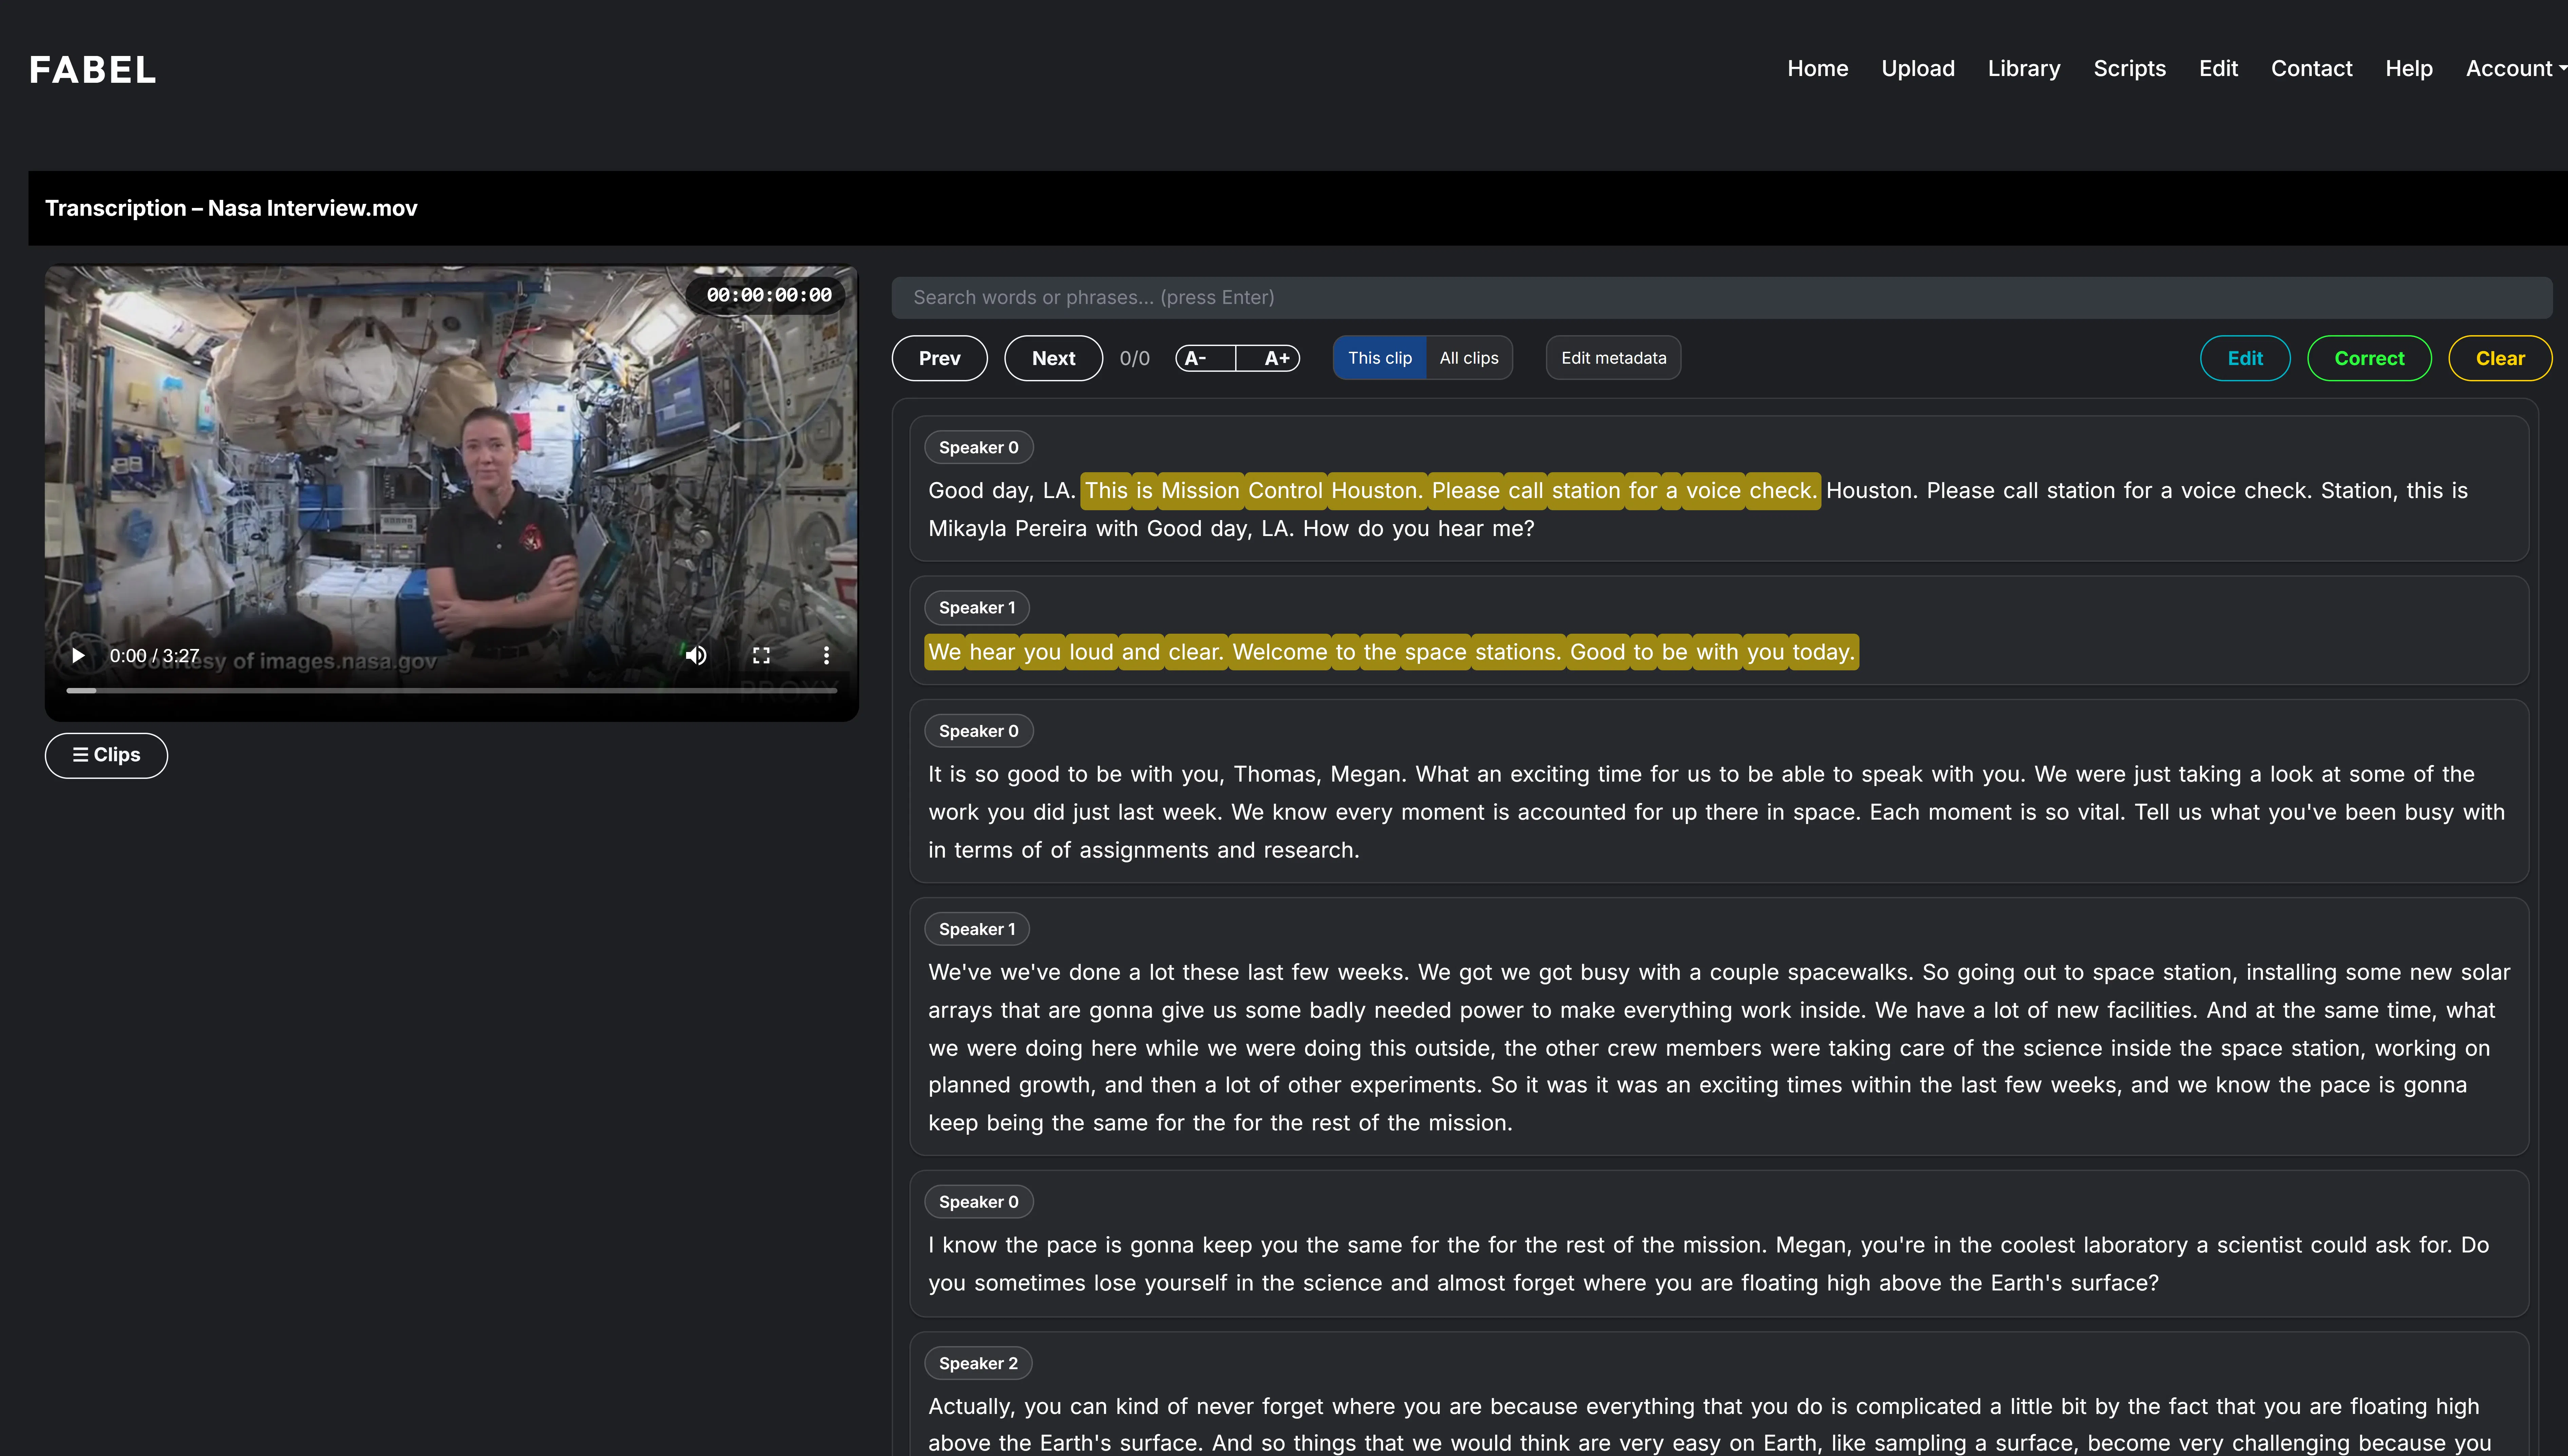Click Speaker 0 label above 'It is so good'
The image size is (2568, 1456).
coord(979,731)
